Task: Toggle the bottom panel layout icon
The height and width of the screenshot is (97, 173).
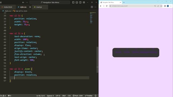Action: click(x=77, y=2)
